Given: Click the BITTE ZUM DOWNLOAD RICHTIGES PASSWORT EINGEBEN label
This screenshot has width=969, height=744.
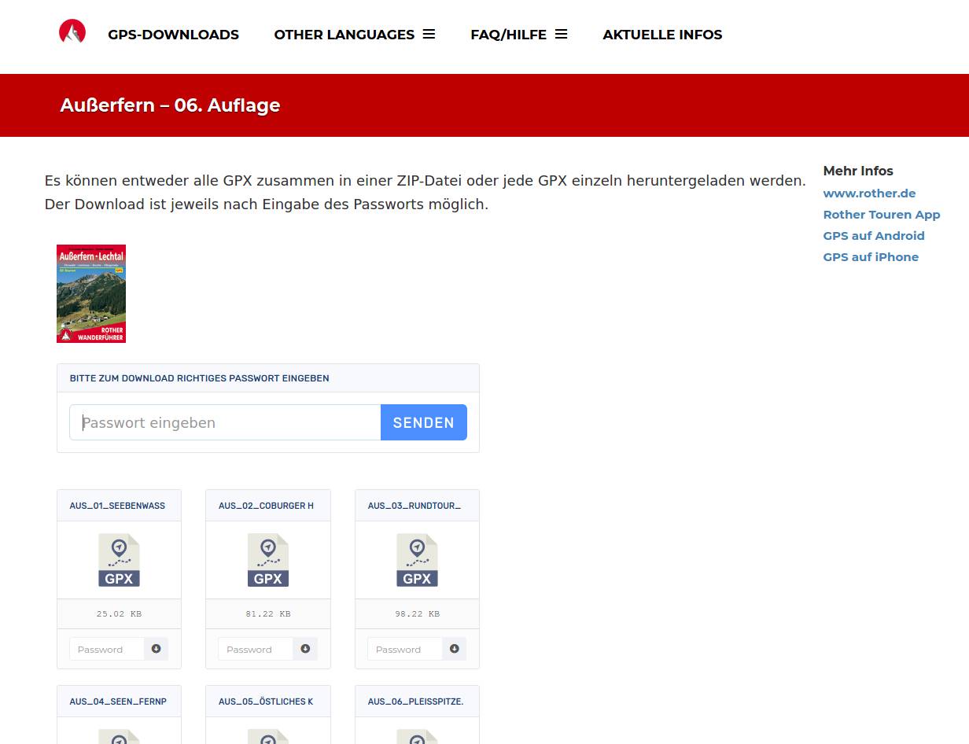Looking at the screenshot, I should tap(200, 378).
